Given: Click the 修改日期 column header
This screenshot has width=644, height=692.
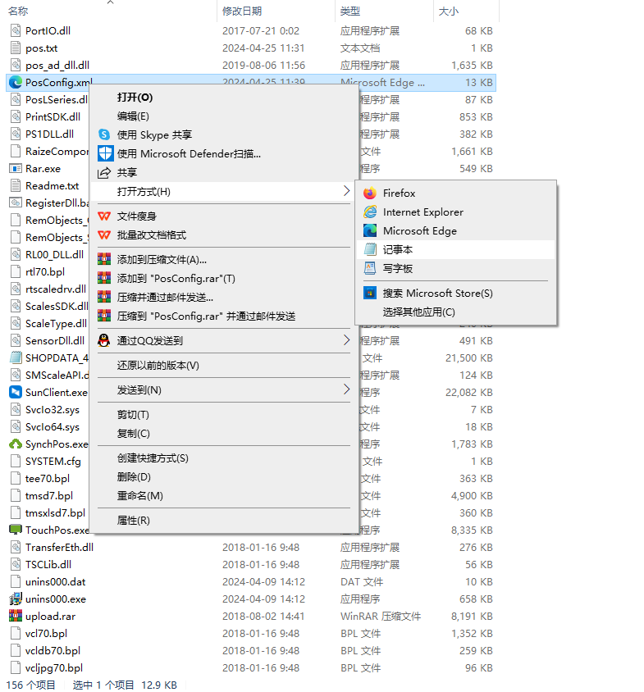Looking at the screenshot, I should 242,11.
